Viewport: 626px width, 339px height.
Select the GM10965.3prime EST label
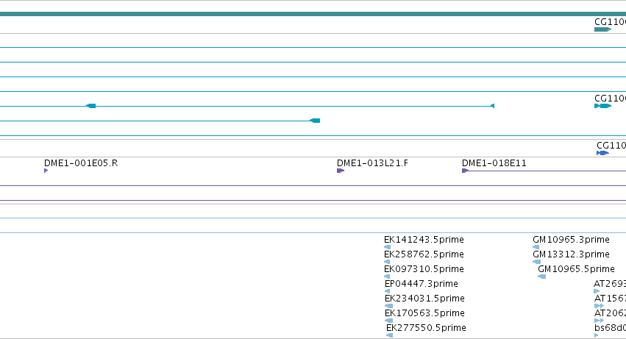[572, 240]
